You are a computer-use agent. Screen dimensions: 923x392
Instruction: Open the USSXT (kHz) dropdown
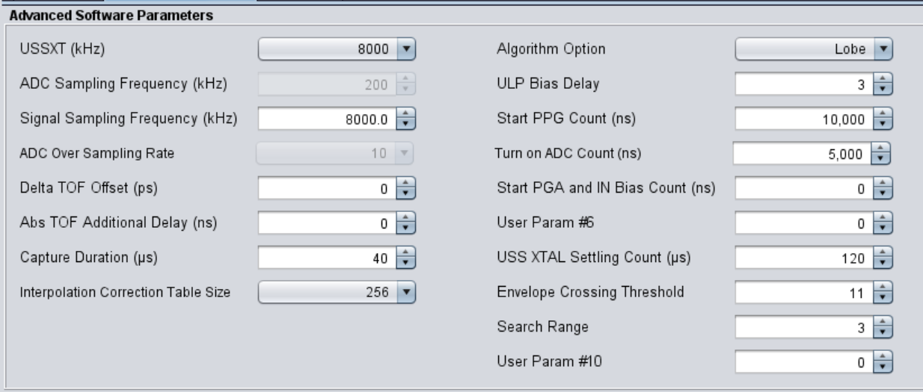point(337,50)
